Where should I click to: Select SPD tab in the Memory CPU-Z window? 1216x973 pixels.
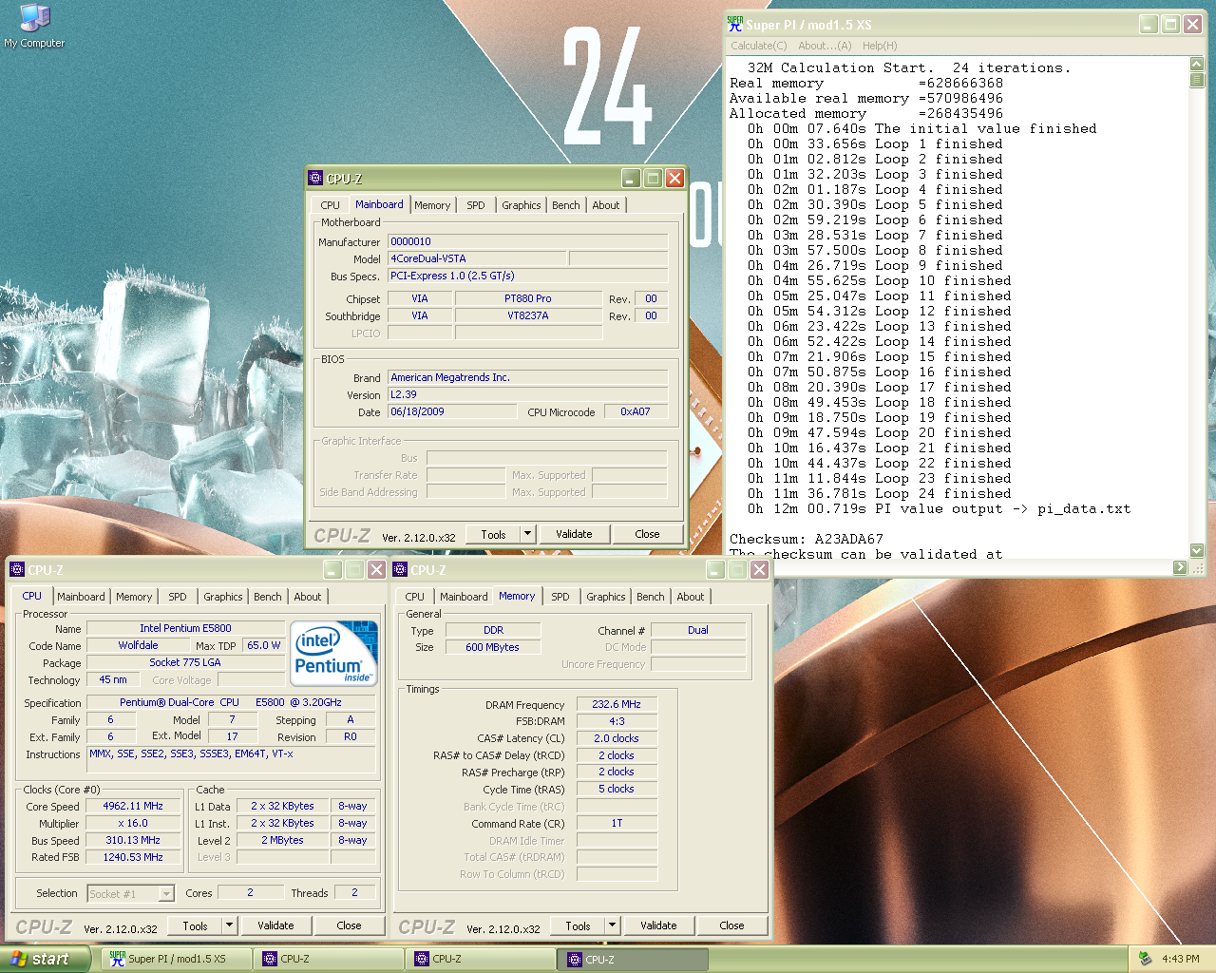tap(560, 597)
